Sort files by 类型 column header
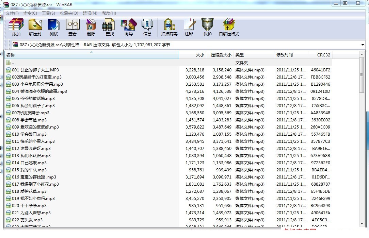This screenshot has width=369, height=238. pyautogui.click(x=254, y=55)
